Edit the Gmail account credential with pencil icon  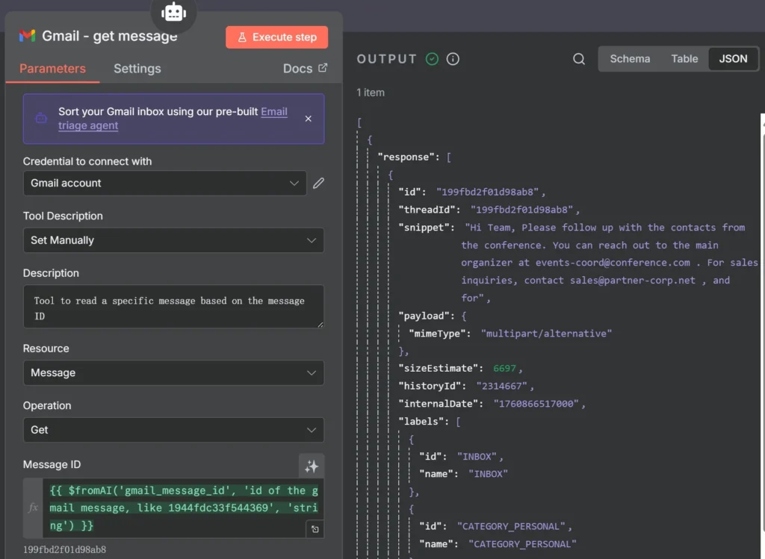319,183
